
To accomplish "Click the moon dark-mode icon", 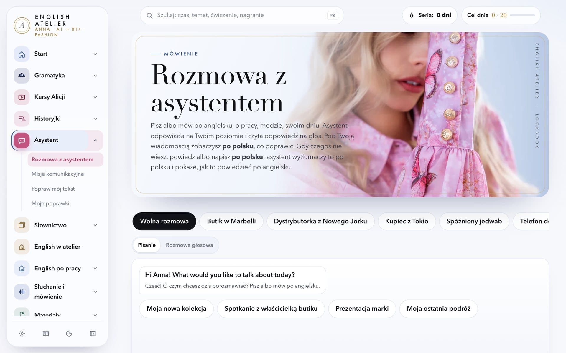I will (69, 334).
